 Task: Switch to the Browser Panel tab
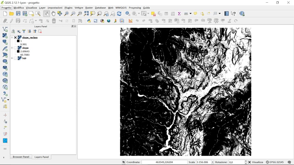coord(21,157)
